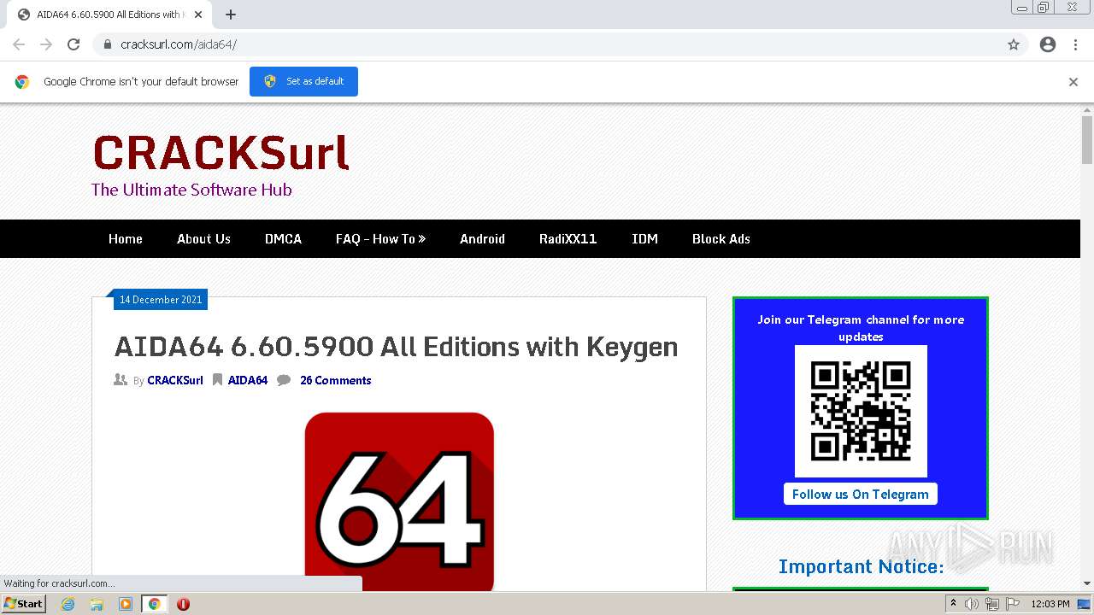Click the AIDA64 red logo image
Viewport: 1094px width, 615px height.
click(399, 502)
